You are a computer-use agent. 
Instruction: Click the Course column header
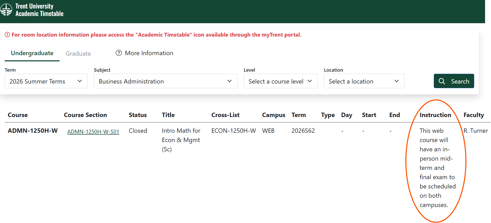click(18, 115)
